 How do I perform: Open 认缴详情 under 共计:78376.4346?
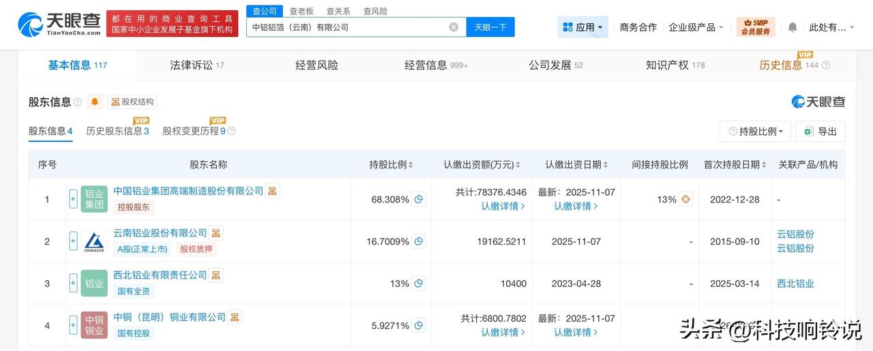503,206
